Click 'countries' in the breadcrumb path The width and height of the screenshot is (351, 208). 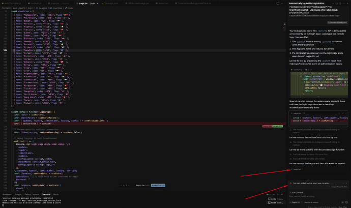pyautogui.click(x=57, y=8)
